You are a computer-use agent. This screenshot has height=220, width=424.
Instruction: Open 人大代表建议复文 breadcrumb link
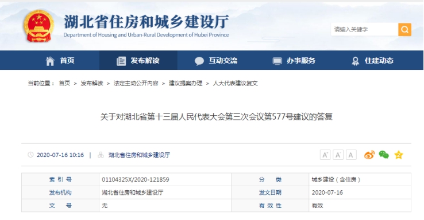[235, 83]
